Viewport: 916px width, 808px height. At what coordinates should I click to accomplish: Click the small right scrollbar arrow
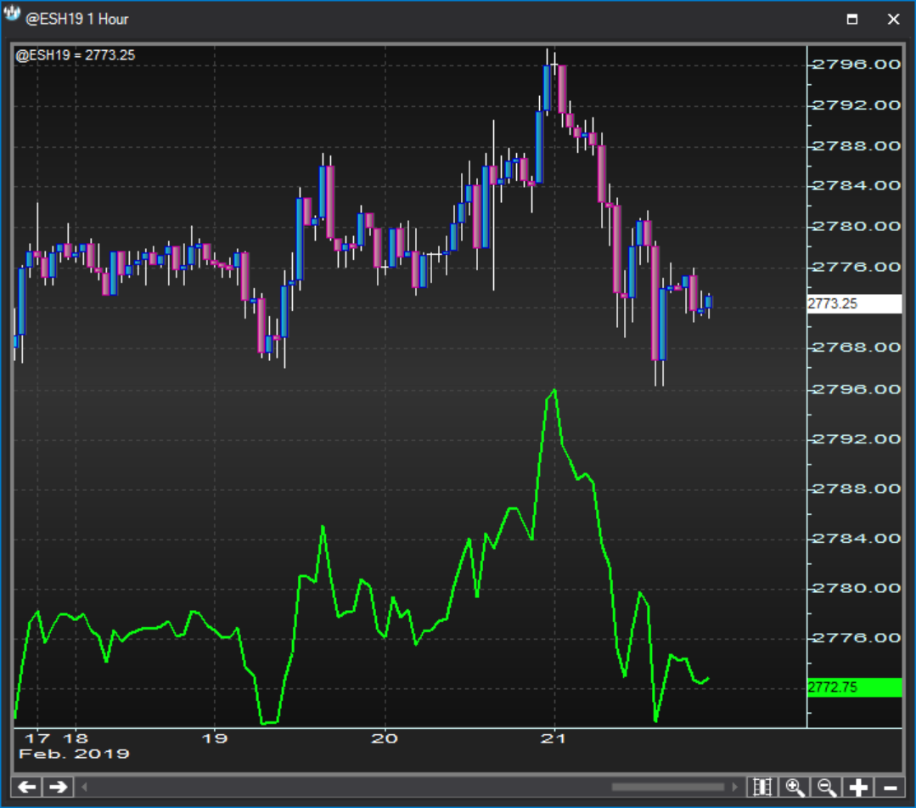(735, 787)
